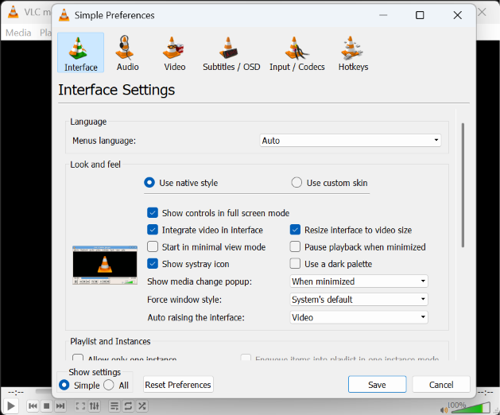Toggle the shuffle random icon in VLC

tap(142, 406)
